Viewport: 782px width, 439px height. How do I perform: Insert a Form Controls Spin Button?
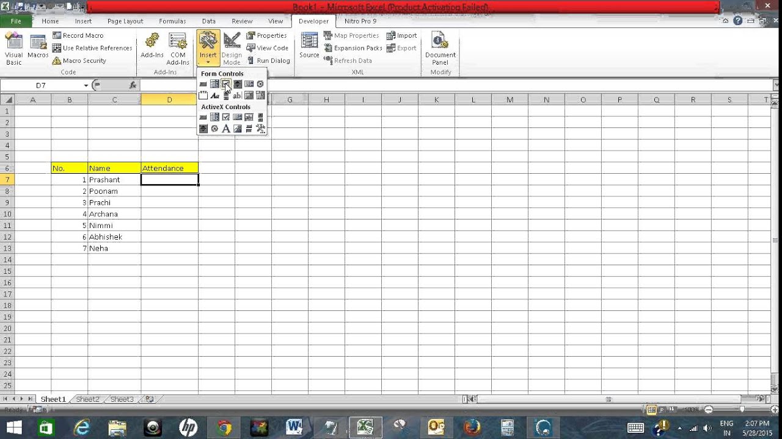click(x=238, y=84)
